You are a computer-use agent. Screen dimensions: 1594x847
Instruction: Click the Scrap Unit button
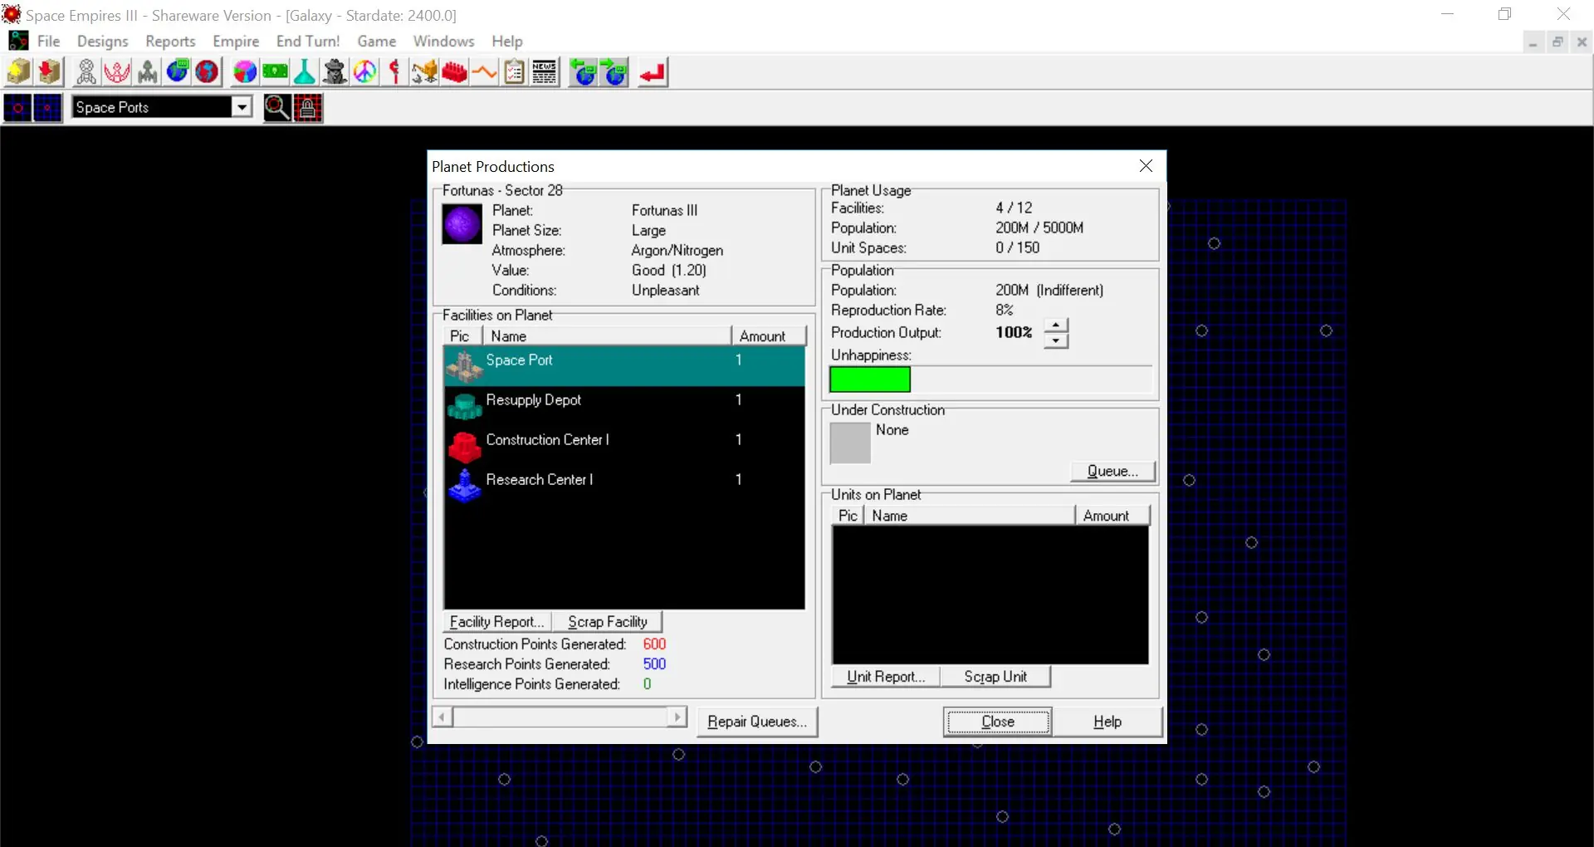[995, 677]
